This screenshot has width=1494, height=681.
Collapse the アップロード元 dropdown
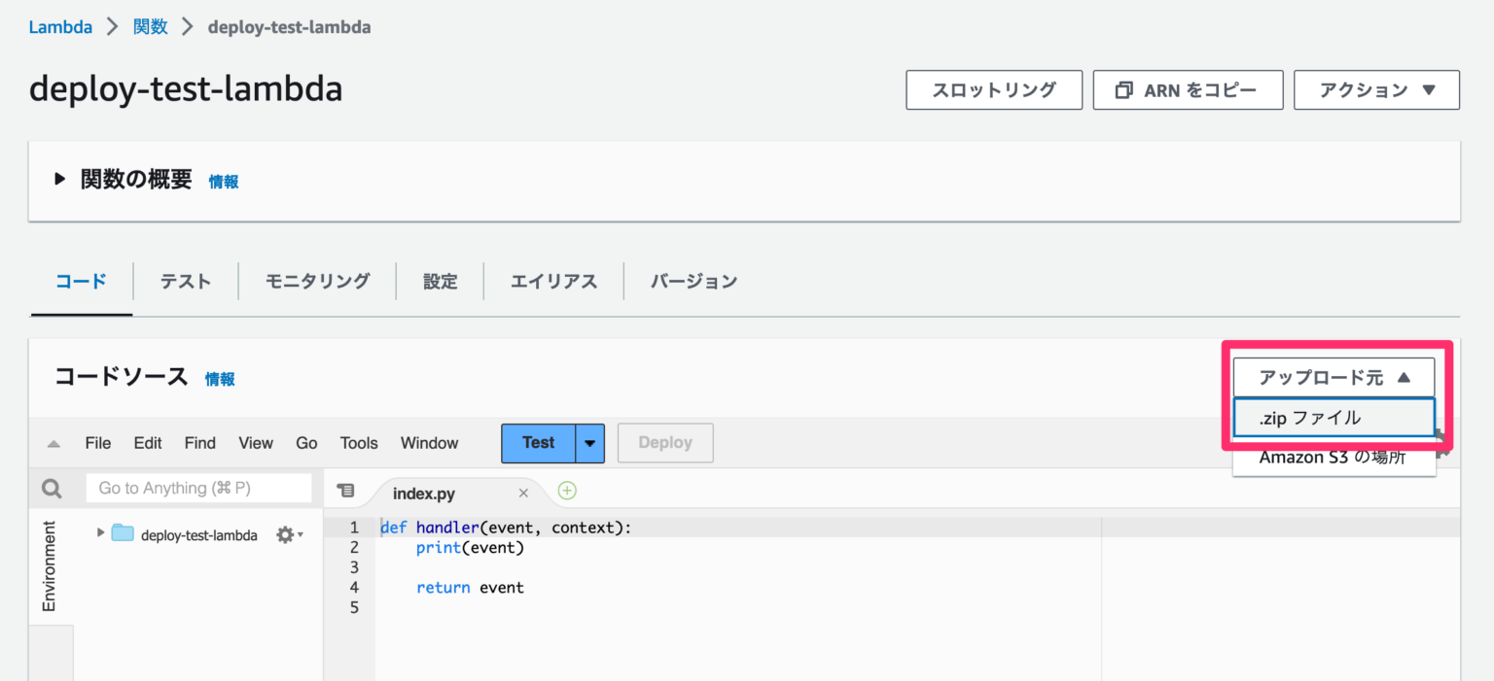coord(1333,377)
